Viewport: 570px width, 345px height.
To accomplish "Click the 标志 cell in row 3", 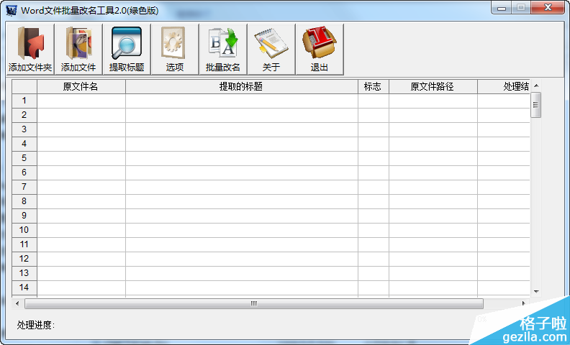I will (x=374, y=129).
